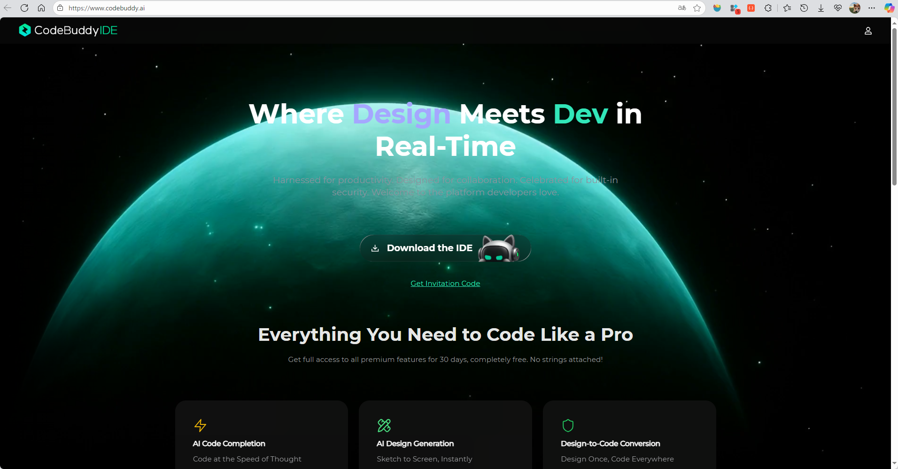Launch the Copilot icon in browser toolbar
Viewport: 898px width, 469px height.
point(889,8)
